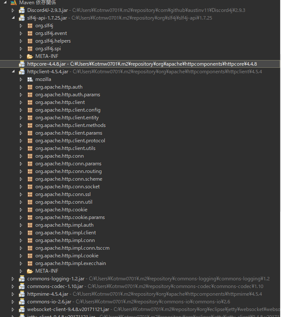Image resolution: width=281 pixels, height=317 pixels.
Task: Expand META-INF folder under httpclient
Action: (21, 271)
